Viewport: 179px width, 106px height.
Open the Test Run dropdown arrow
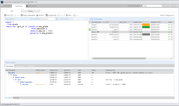45,15
